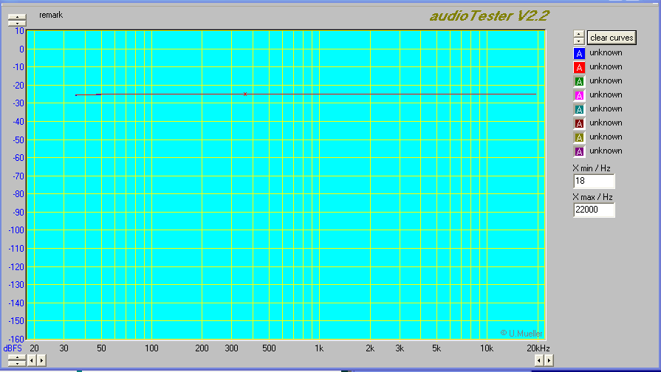This screenshot has height=372, width=661.
Task: Click the left arrow below 20 Hz label
Action: 32,360
